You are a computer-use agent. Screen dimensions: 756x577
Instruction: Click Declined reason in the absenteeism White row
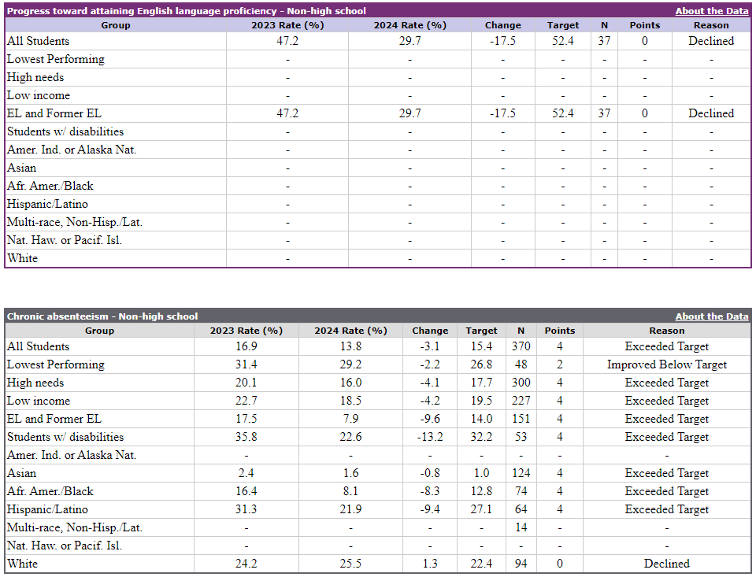click(667, 564)
